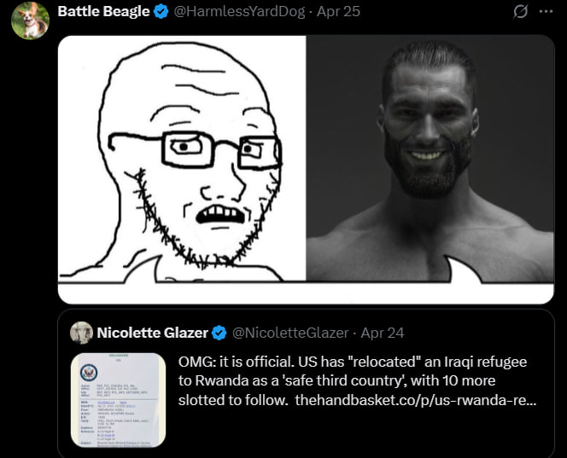
Task: Open the State Department seal in the document
Action: pos(89,372)
